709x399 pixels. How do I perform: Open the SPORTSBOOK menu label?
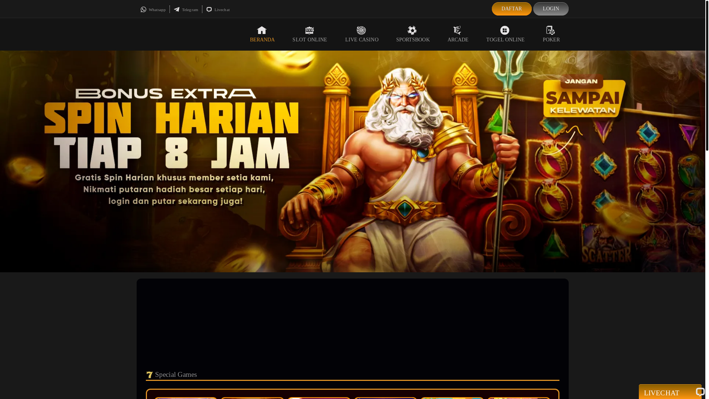coord(413,40)
